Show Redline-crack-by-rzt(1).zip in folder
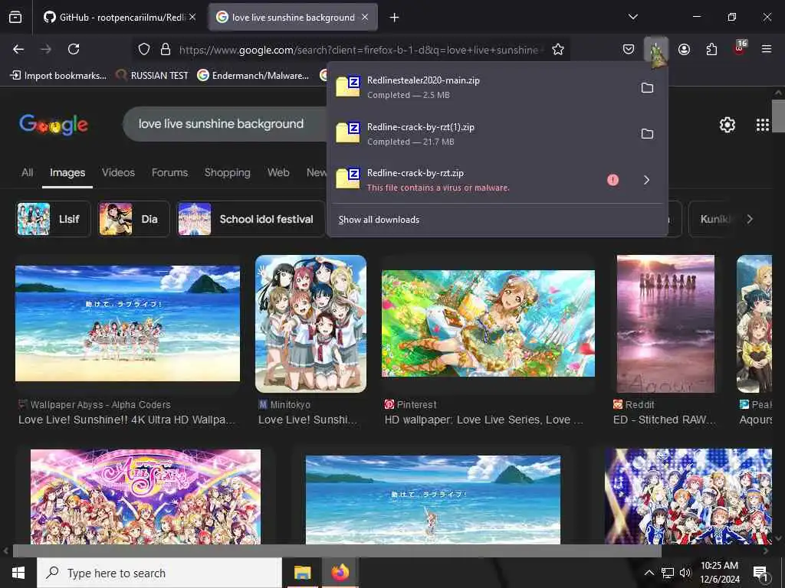 647,133
